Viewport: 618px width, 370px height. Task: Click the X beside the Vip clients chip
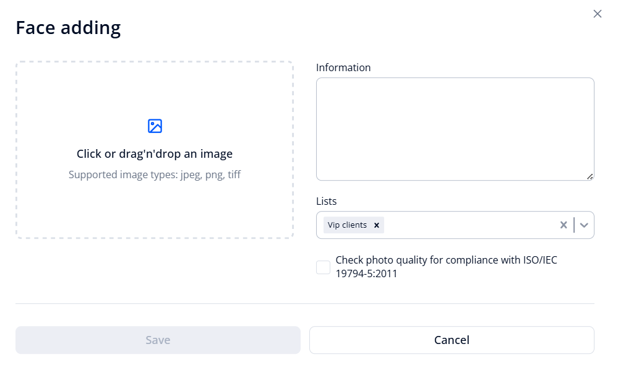pos(376,225)
